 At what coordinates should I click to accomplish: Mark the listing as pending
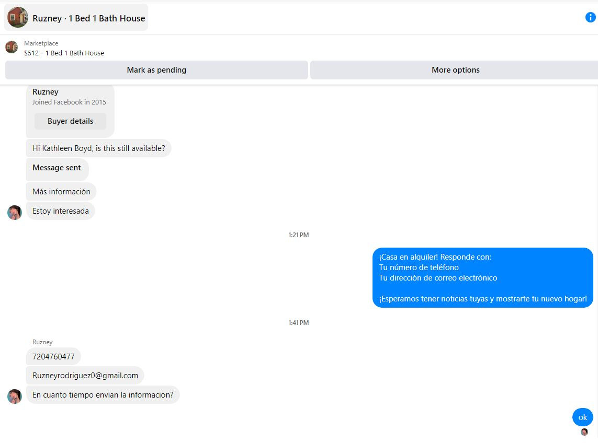pos(156,70)
